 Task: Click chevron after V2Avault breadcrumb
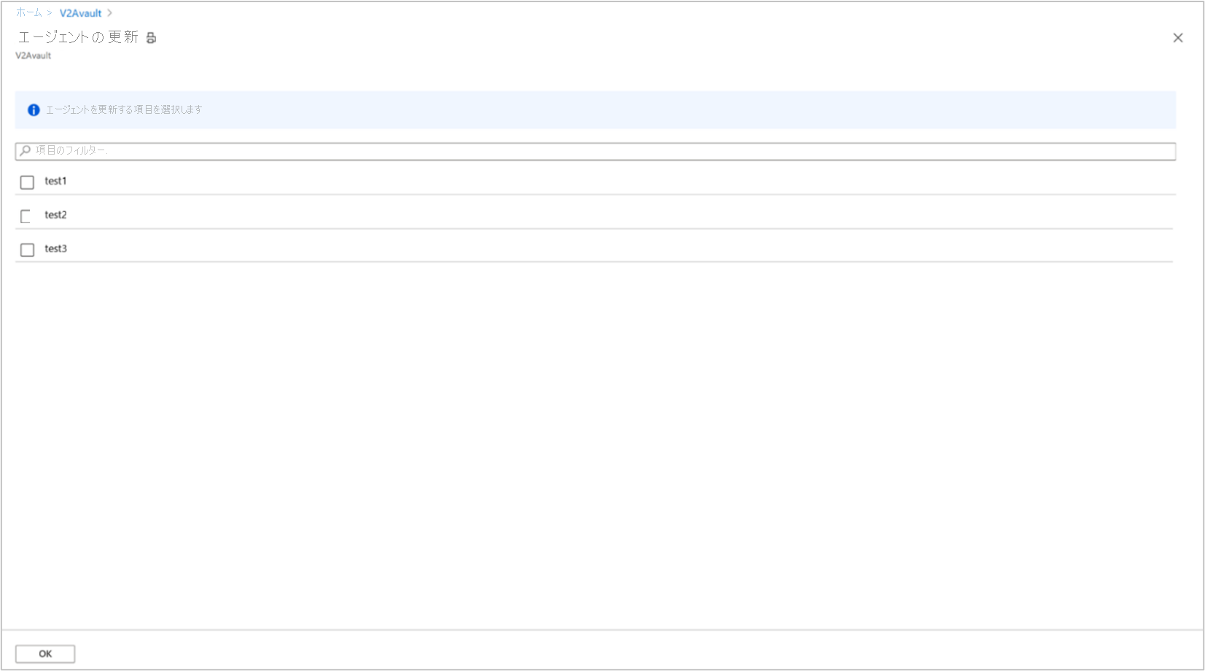[109, 13]
